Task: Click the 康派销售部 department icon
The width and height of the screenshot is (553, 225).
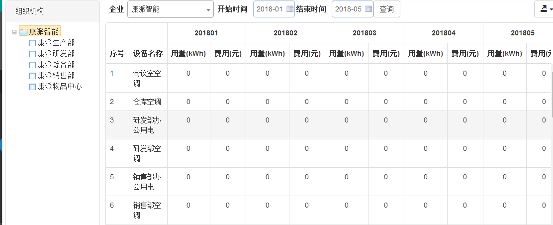Action: coord(33,76)
